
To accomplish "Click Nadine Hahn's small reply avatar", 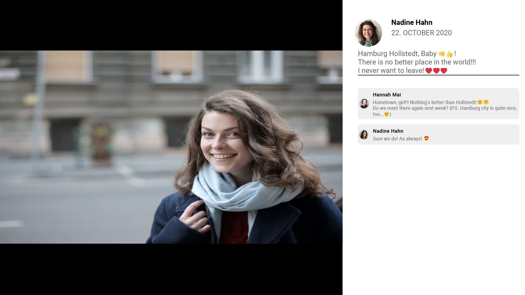I will (x=364, y=134).
